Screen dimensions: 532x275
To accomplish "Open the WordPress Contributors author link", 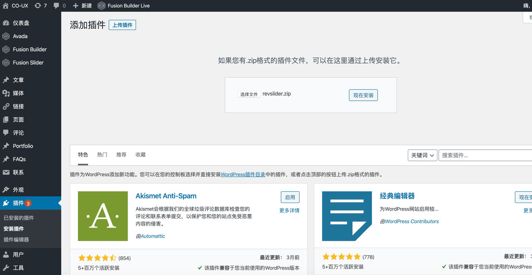I will [x=412, y=221].
